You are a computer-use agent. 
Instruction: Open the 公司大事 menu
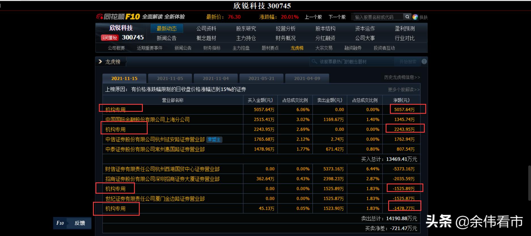pyautogui.click(x=365, y=38)
